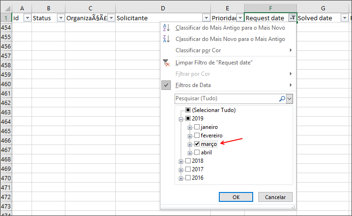The width and height of the screenshot is (352, 216).
Task: Open the search box options dropdown
Action: pyautogui.click(x=289, y=98)
